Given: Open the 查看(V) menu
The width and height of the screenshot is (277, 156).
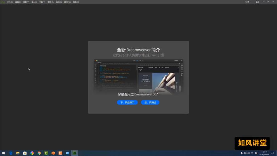Looking at the screenshot, I should [x=26, y=2].
